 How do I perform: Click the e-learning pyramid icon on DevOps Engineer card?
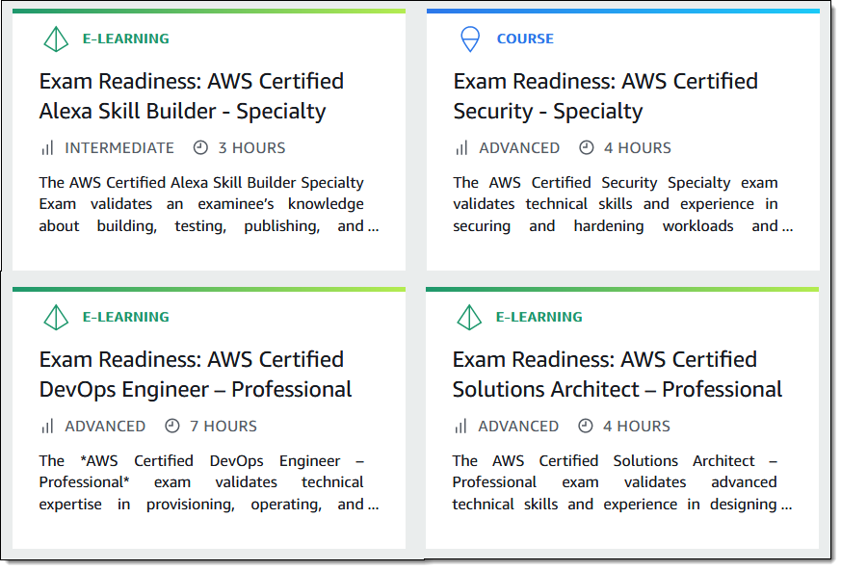[x=56, y=318]
